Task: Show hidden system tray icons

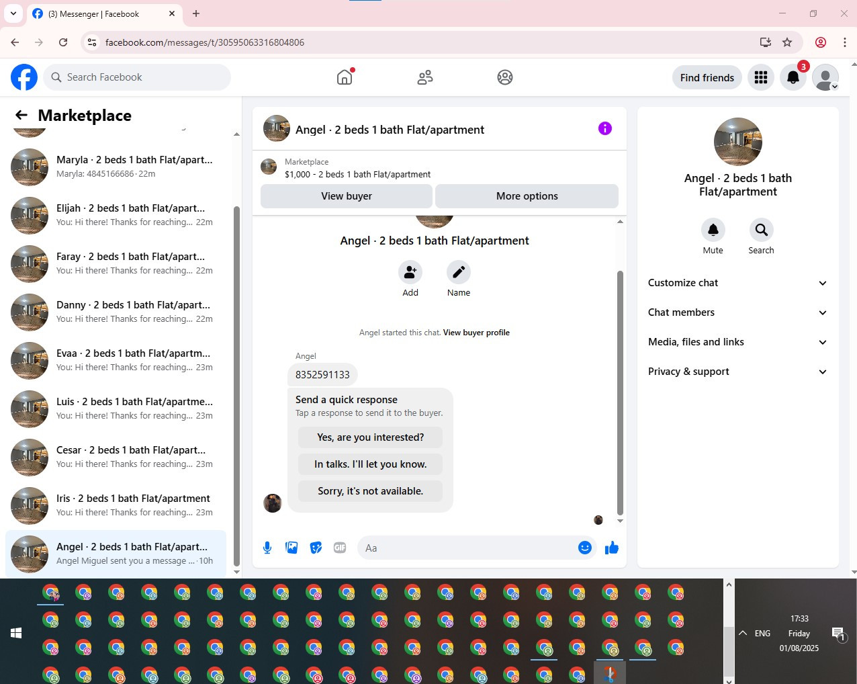Action: click(x=743, y=633)
